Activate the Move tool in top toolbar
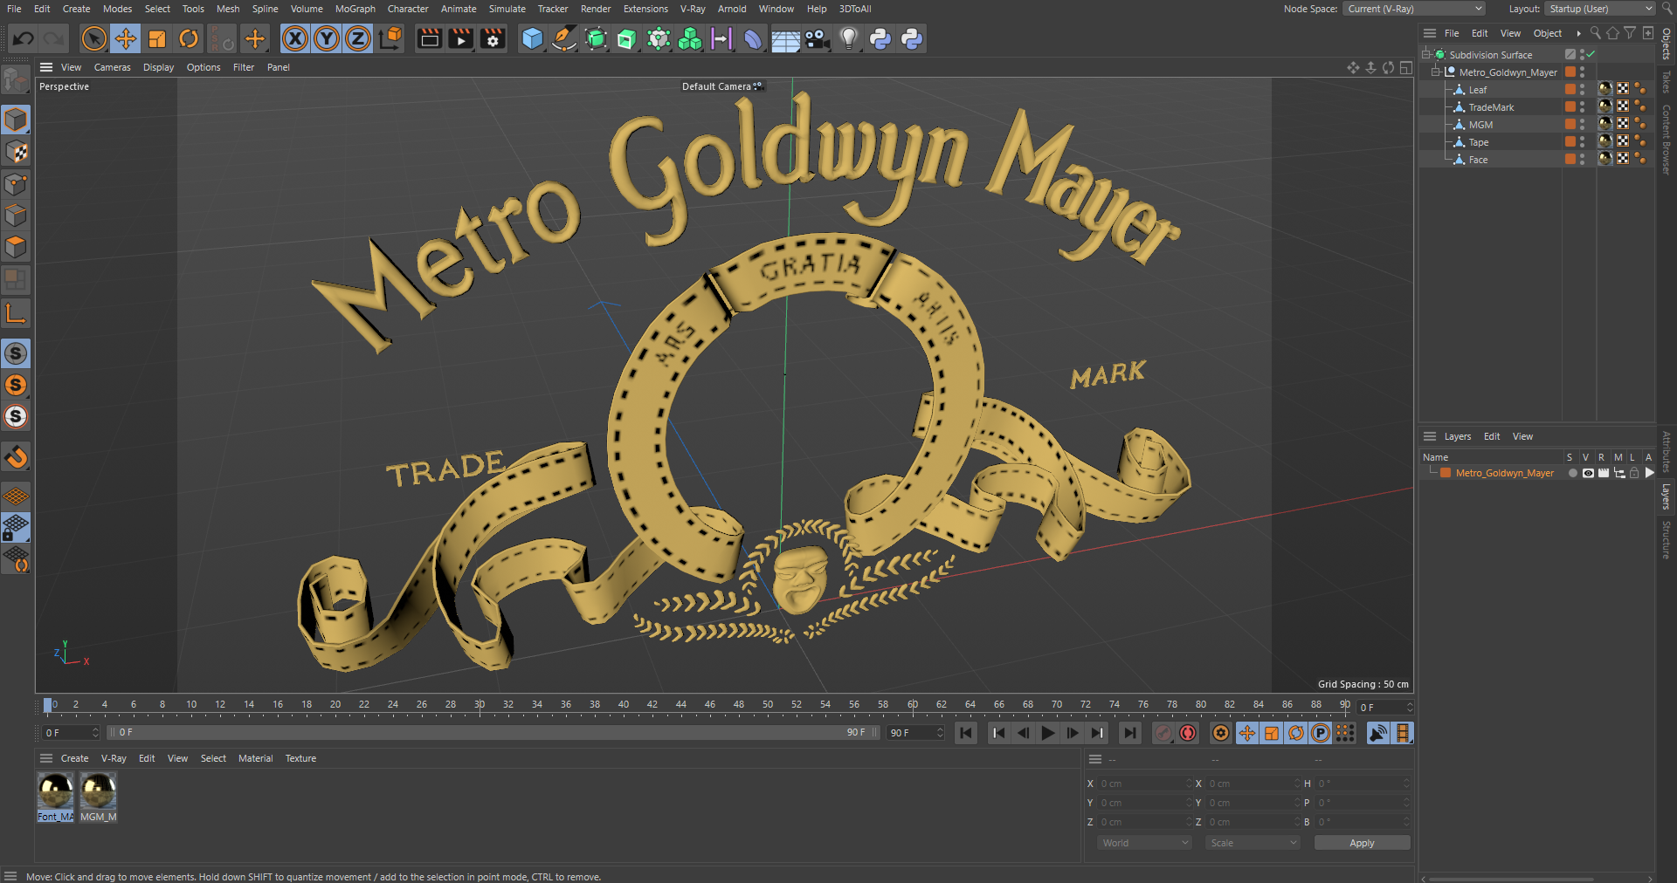 coord(126,38)
